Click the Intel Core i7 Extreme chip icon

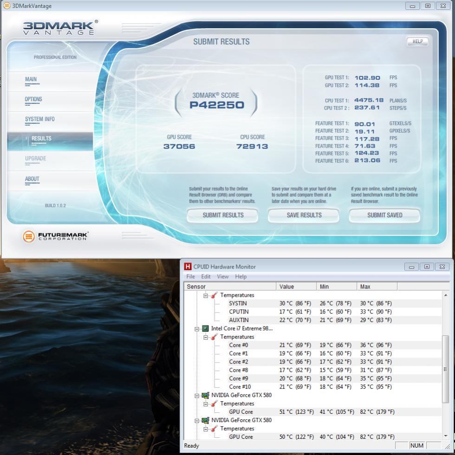click(x=205, y=328)
